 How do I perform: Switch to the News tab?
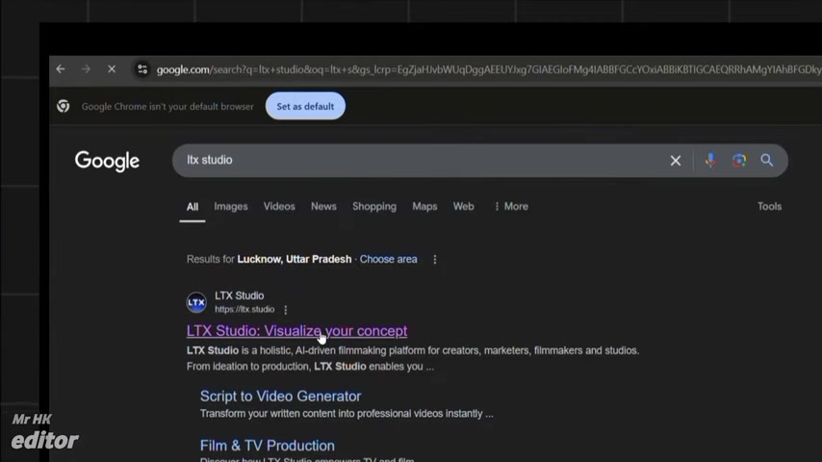[x=323, y=207]
